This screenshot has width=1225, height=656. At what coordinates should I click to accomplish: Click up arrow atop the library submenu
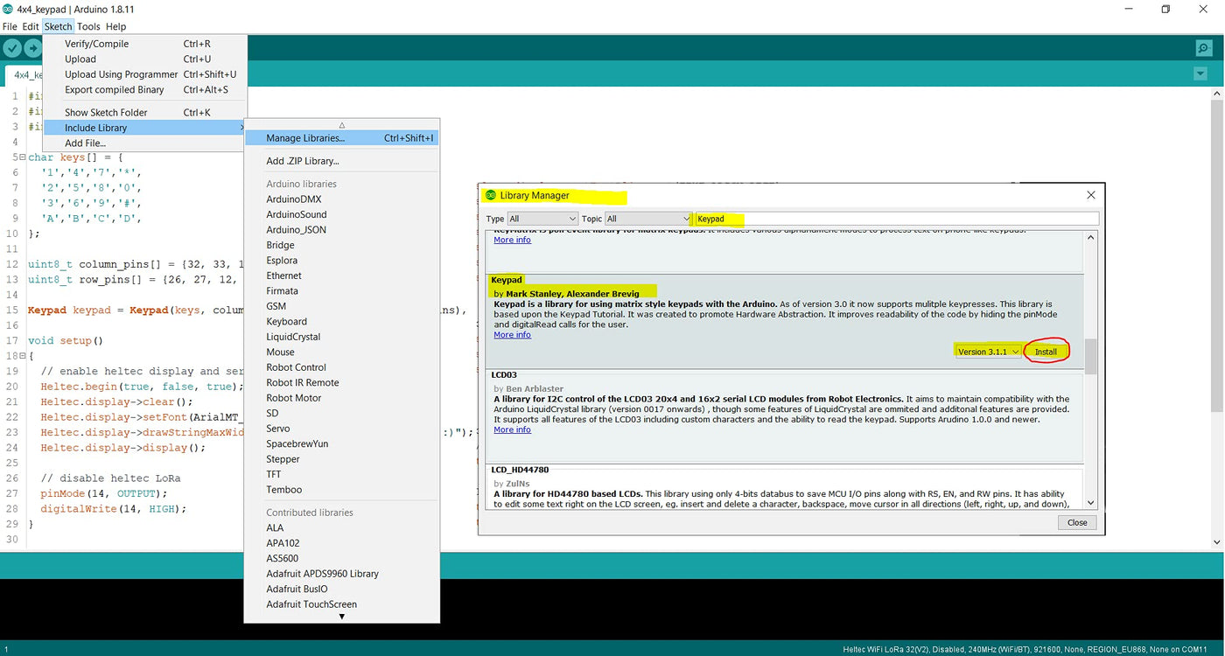pyautogui.click(x=341, y=125)
